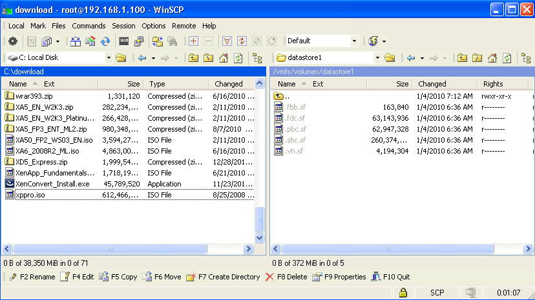535x300 pixels.
Task: Click the local panel vertical scrollbar thumb
Action: click(x=259, y=219)
